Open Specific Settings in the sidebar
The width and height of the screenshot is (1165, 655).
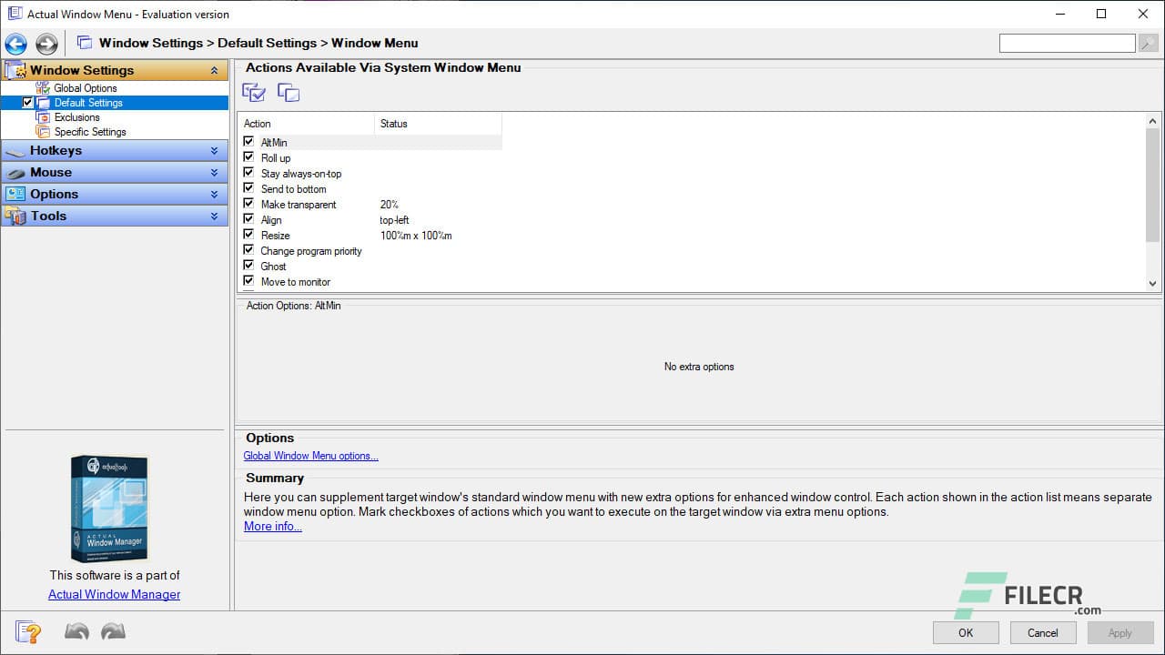point(90,132)
